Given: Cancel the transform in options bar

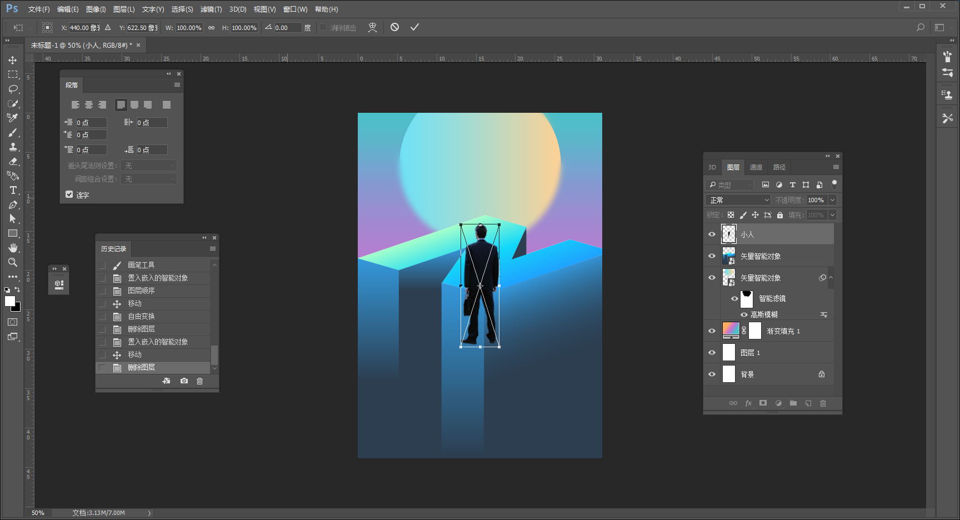Looking at the screenshot, I should pos(394,27).
